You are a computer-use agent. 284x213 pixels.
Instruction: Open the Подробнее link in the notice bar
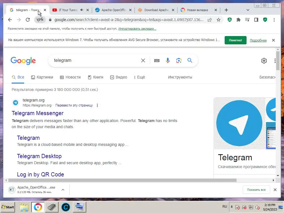[258, 40]
